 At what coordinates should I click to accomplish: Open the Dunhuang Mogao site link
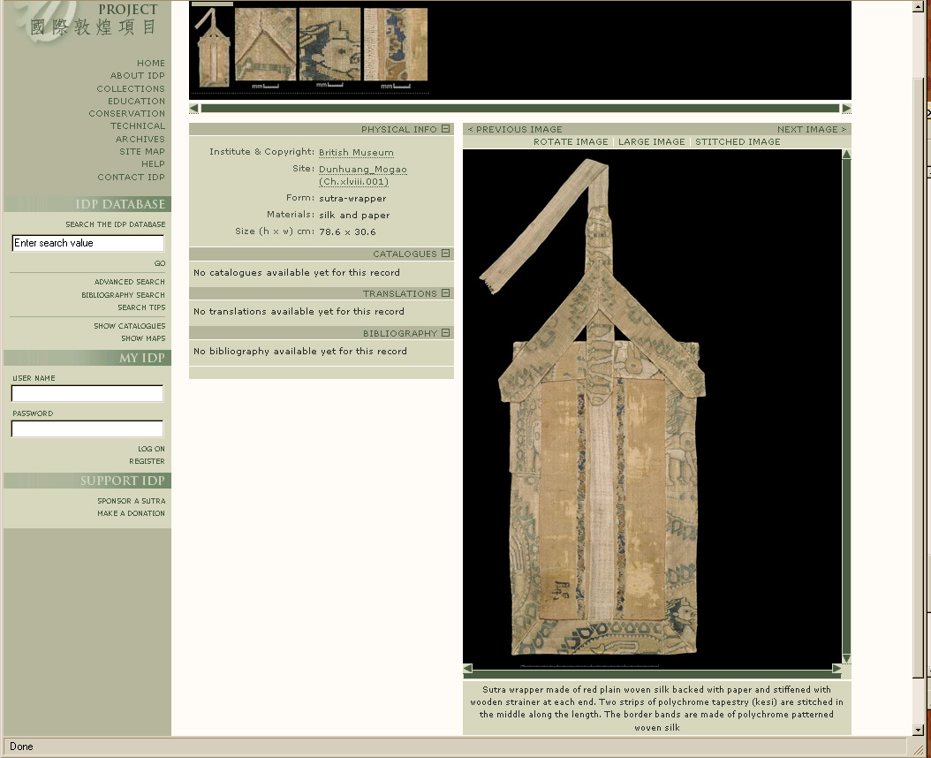(363, 175)
